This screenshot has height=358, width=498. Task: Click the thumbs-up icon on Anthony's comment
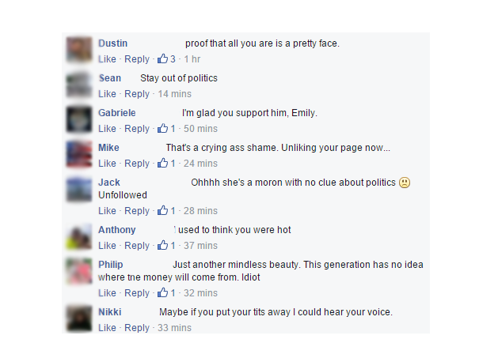[x=162, y=245]
